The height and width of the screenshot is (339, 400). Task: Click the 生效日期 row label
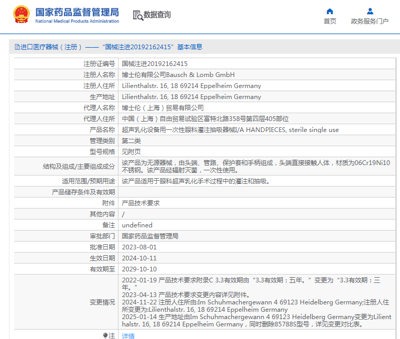[x=102, y=258]
